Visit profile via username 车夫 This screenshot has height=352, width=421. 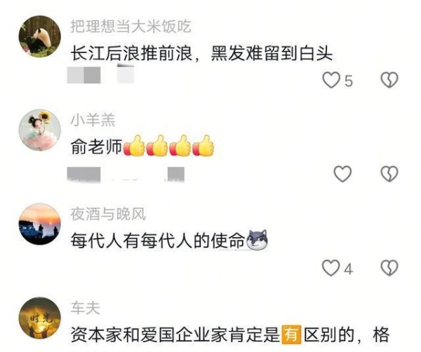pos(86,308)
